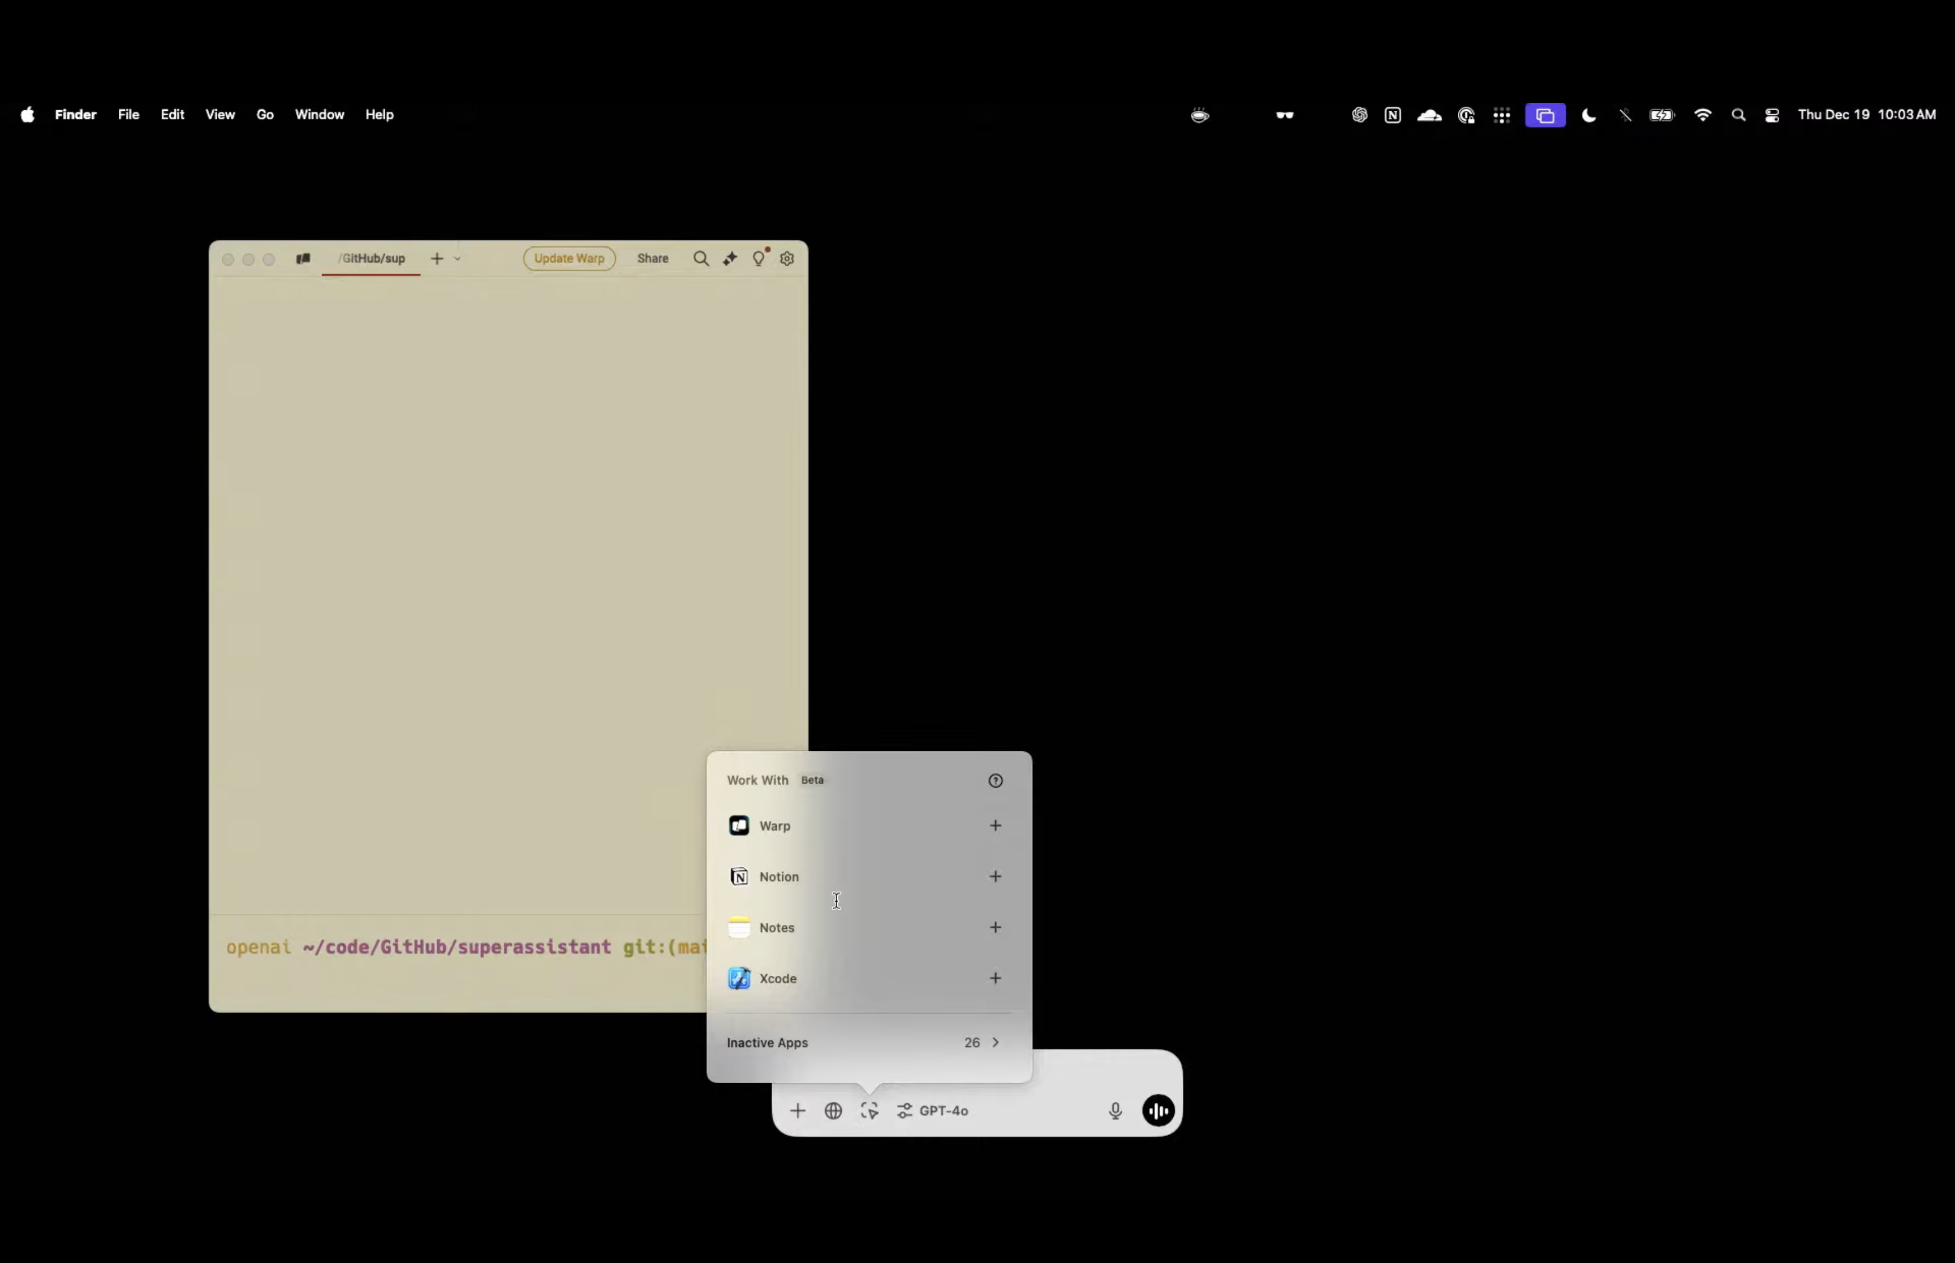1955x1263 pixels.
Task: Select the /GitHub/sup terminal tab
Action: 372,259
